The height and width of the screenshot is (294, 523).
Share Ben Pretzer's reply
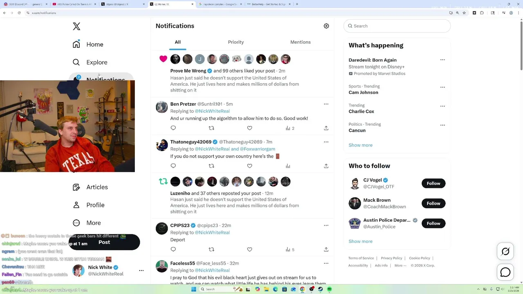326,128
